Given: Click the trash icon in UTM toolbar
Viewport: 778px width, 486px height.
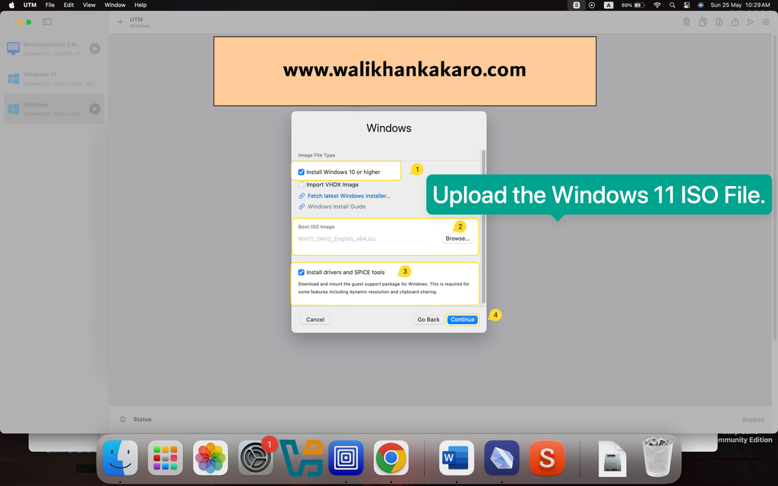Looking at the screenshot, I should (x=687, y=22).
